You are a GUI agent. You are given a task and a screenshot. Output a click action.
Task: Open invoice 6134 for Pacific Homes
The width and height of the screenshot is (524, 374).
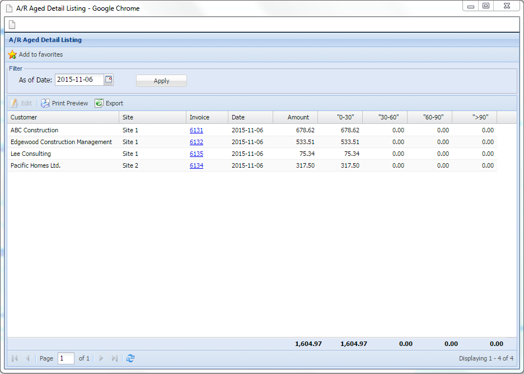click(196, 165)
